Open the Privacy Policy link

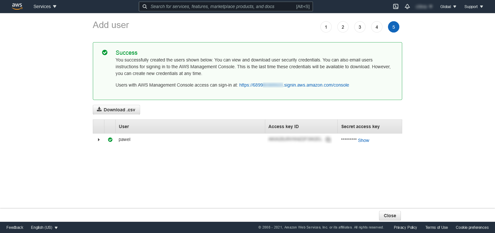point(405,227)
